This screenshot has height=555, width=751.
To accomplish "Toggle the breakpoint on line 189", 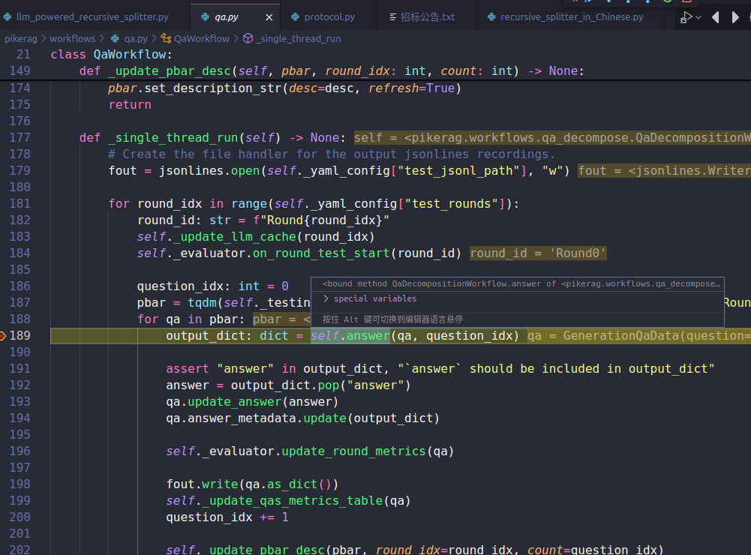I will 3,335.
